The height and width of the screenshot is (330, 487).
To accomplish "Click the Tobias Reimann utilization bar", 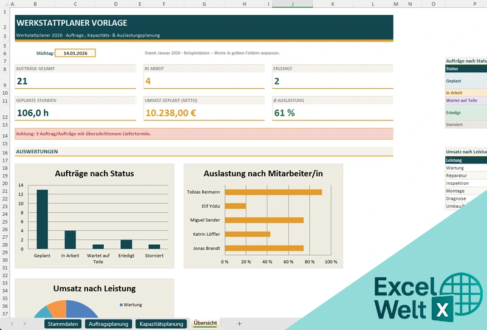I will tap(273, 192).
